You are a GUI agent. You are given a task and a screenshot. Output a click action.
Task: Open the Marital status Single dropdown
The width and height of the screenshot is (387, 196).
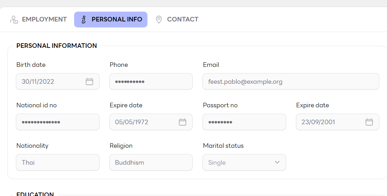244,163
